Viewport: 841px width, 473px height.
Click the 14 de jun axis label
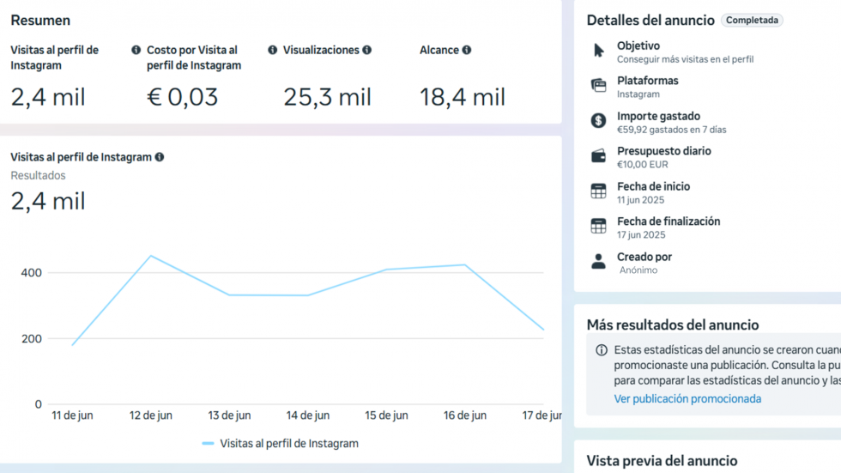click(x=308, y=415)
